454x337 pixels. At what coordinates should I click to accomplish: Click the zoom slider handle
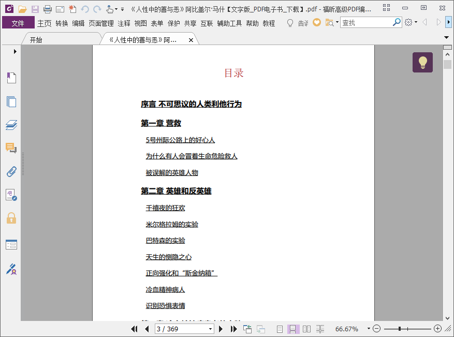tap(400, 329)
